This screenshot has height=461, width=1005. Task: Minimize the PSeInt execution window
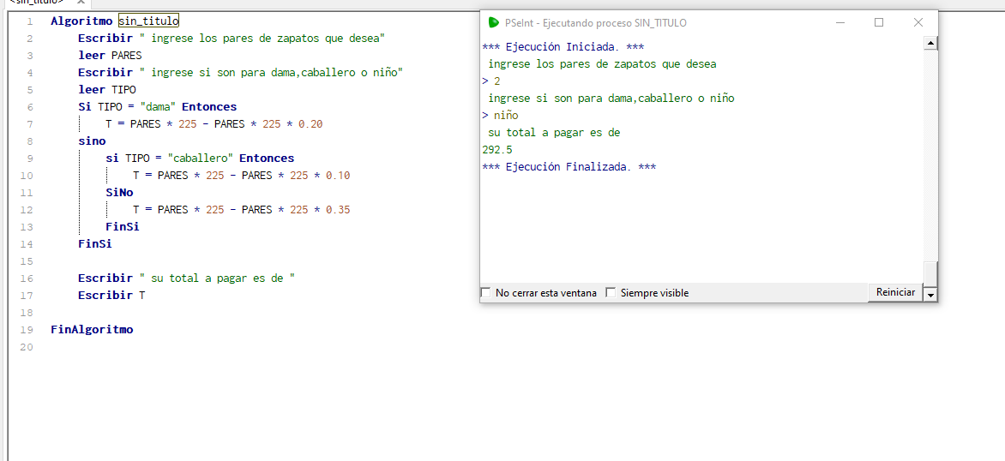point(840,22)
